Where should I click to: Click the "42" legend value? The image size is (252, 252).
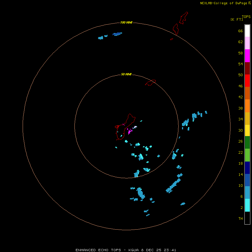pyautogui.click(x=241, y=97)
